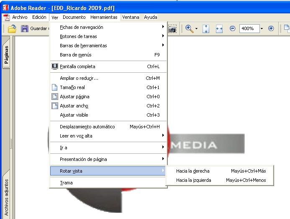The height and width of the screenshot is (219, 290).
Task: Click the Guardar button label
Action: point(39,28)
